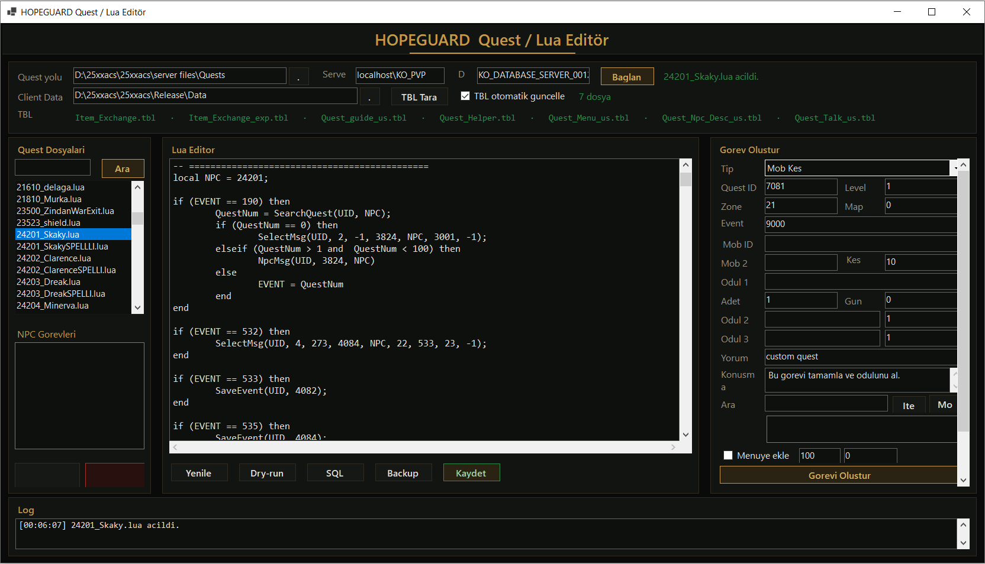The image size is (985, 564).
Task: Select 23500_ZindanWarExit.lua file
Action: (x=73, y=211)
